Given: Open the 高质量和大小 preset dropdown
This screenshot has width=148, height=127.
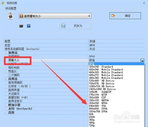Looking at the screenshot, I should pyautogui.click(x=55, y=16).
